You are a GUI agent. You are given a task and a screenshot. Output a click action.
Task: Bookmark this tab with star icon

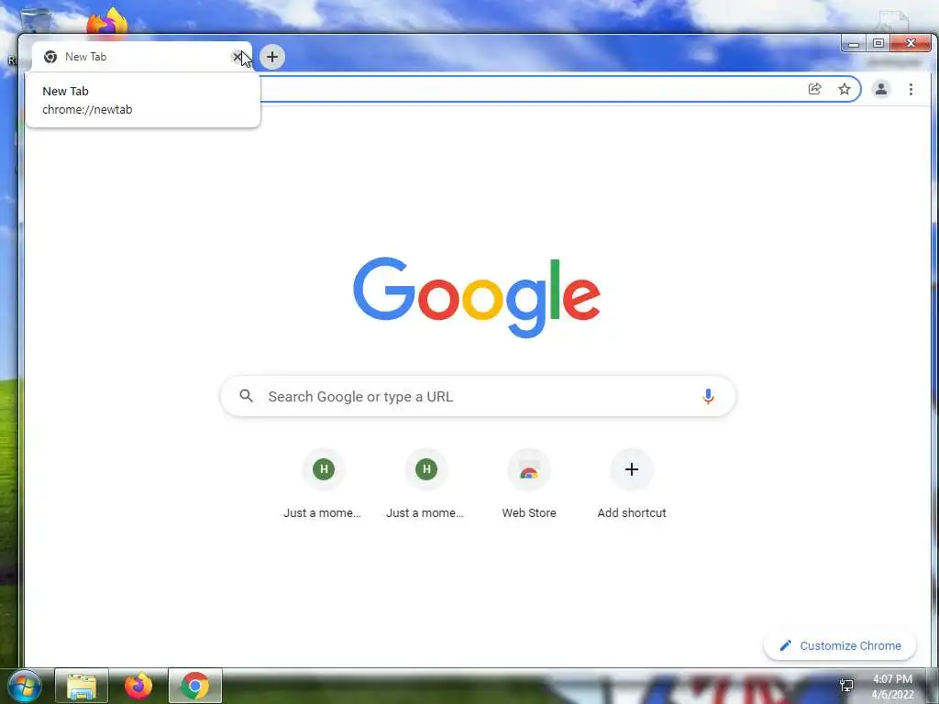pos(845,89)
